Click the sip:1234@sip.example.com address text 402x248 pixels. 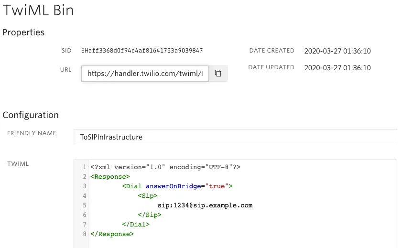click(205, 205)
